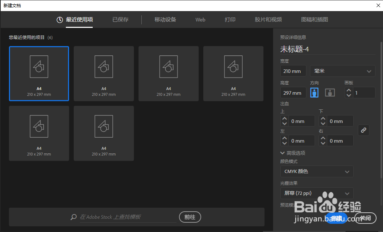Increase right bleed (右) value
Viewport: 383px width, 232px height.
coord(323,138)
